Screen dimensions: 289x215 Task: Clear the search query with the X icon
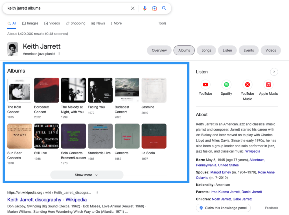[x=133, y=8]
